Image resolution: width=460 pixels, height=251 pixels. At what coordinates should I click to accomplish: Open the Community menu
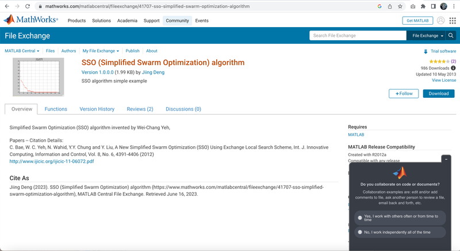[177, 21]
